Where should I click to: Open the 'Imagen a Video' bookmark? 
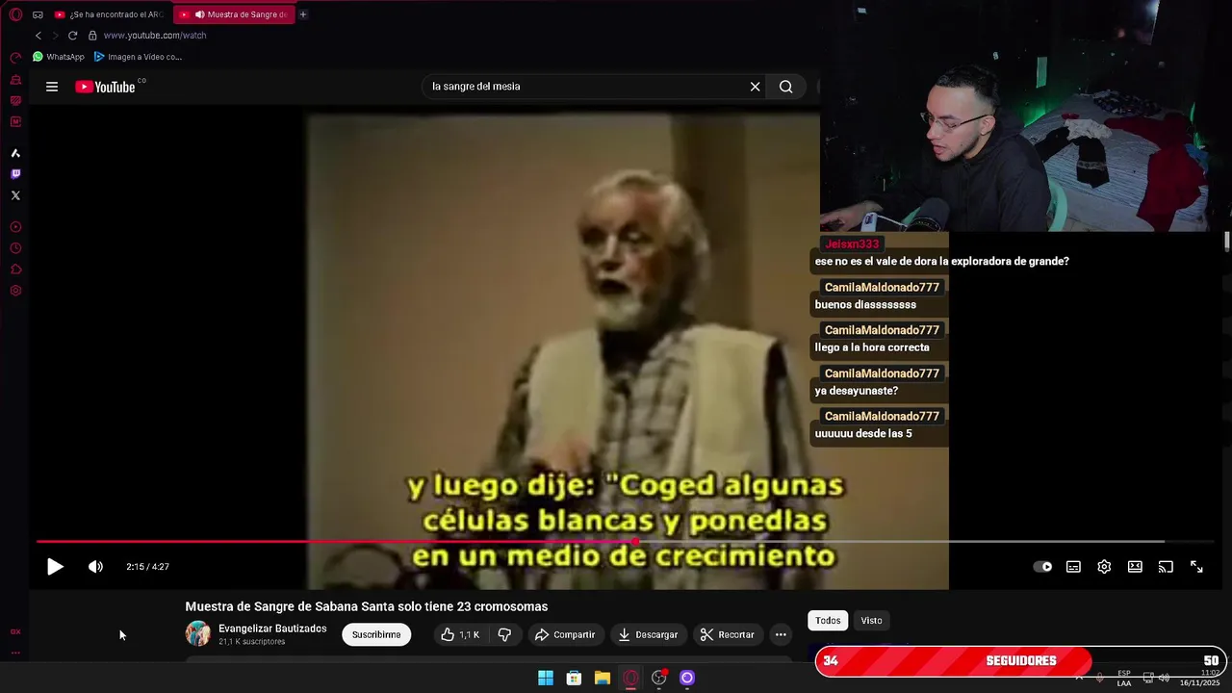click(x=138, y=57)
